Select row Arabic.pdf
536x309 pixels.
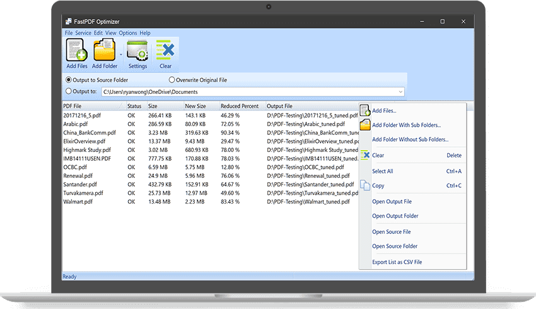(211, 124)
